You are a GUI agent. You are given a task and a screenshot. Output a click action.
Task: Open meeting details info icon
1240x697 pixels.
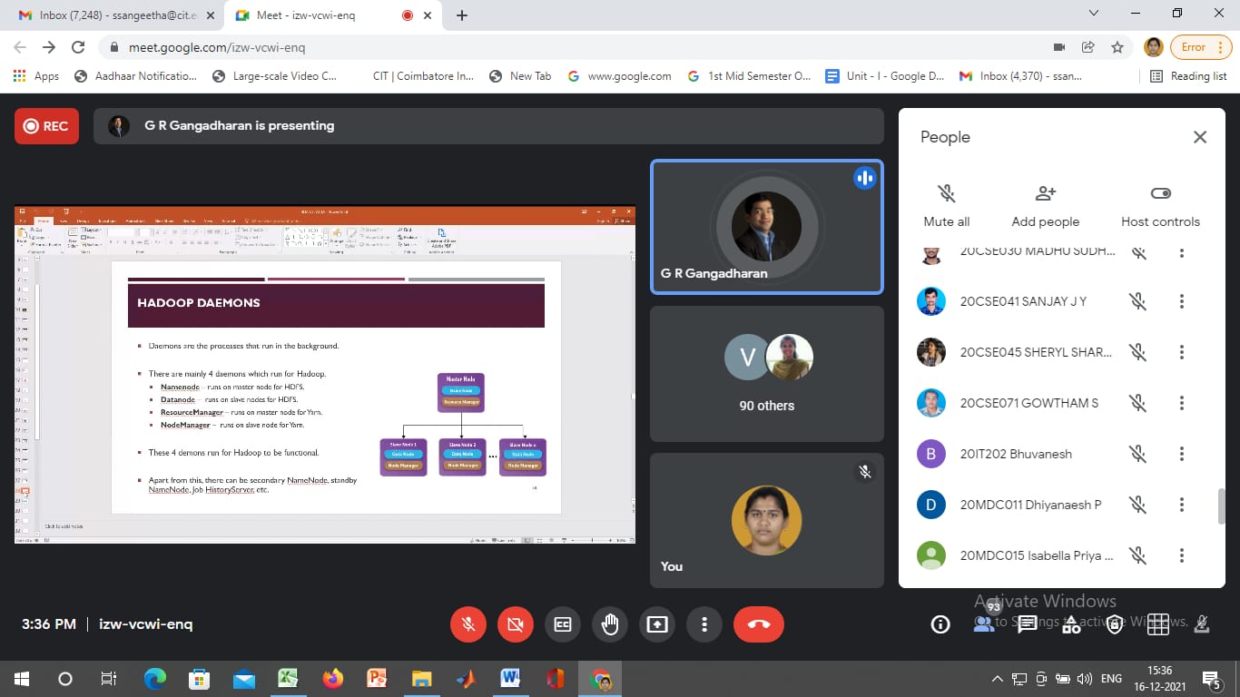tap(940, 624)
